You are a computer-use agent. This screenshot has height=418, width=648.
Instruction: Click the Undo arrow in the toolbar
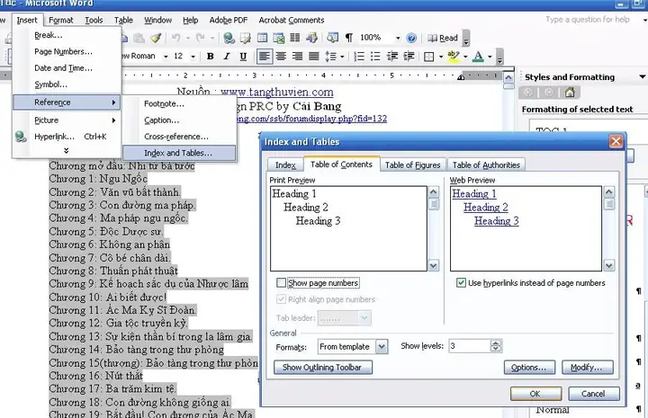(x=176, y=38)
